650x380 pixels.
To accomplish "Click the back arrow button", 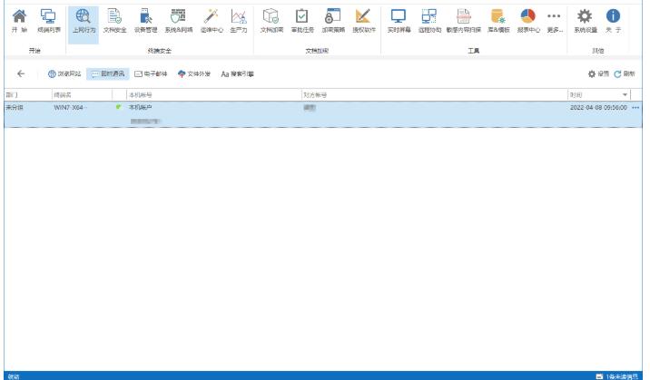I will (x=21, y=73).
